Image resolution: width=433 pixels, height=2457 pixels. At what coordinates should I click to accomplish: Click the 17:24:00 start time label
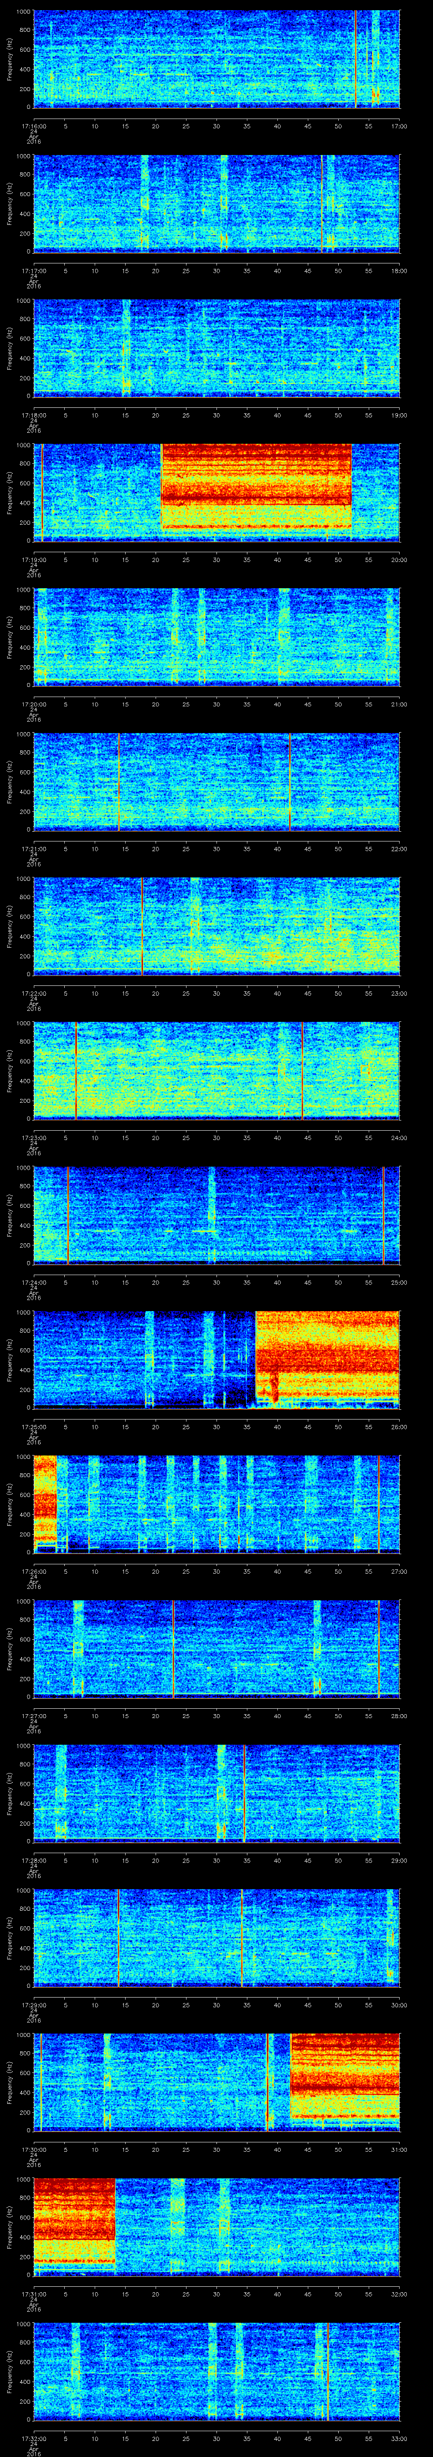(x=35, y=1282)
